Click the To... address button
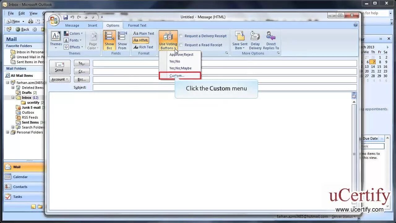The width and height of the screenshot is (396, 223). coord(82,63)
